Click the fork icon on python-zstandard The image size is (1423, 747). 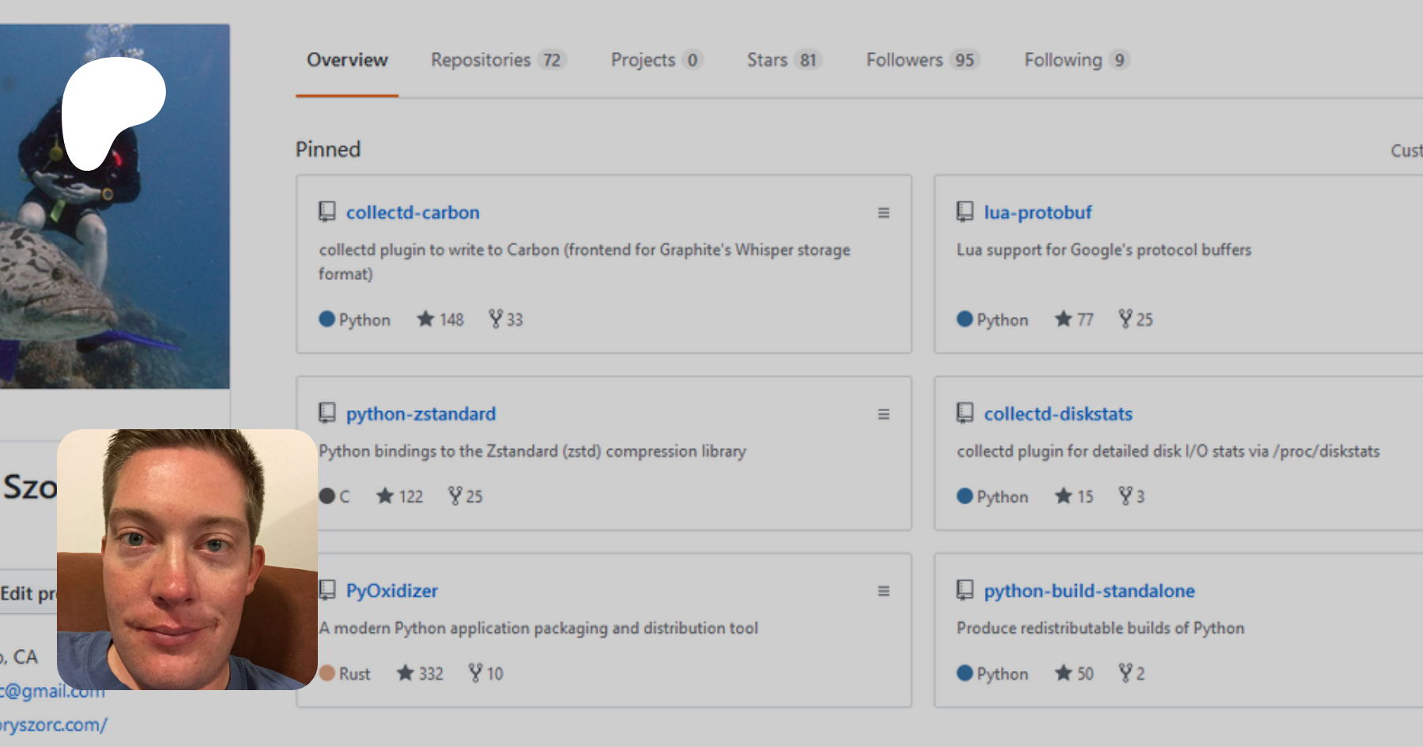click(455, 496)
